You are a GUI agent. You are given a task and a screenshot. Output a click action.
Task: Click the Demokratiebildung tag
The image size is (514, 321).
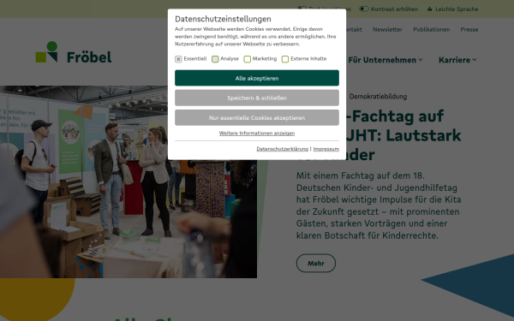point(378,96)
